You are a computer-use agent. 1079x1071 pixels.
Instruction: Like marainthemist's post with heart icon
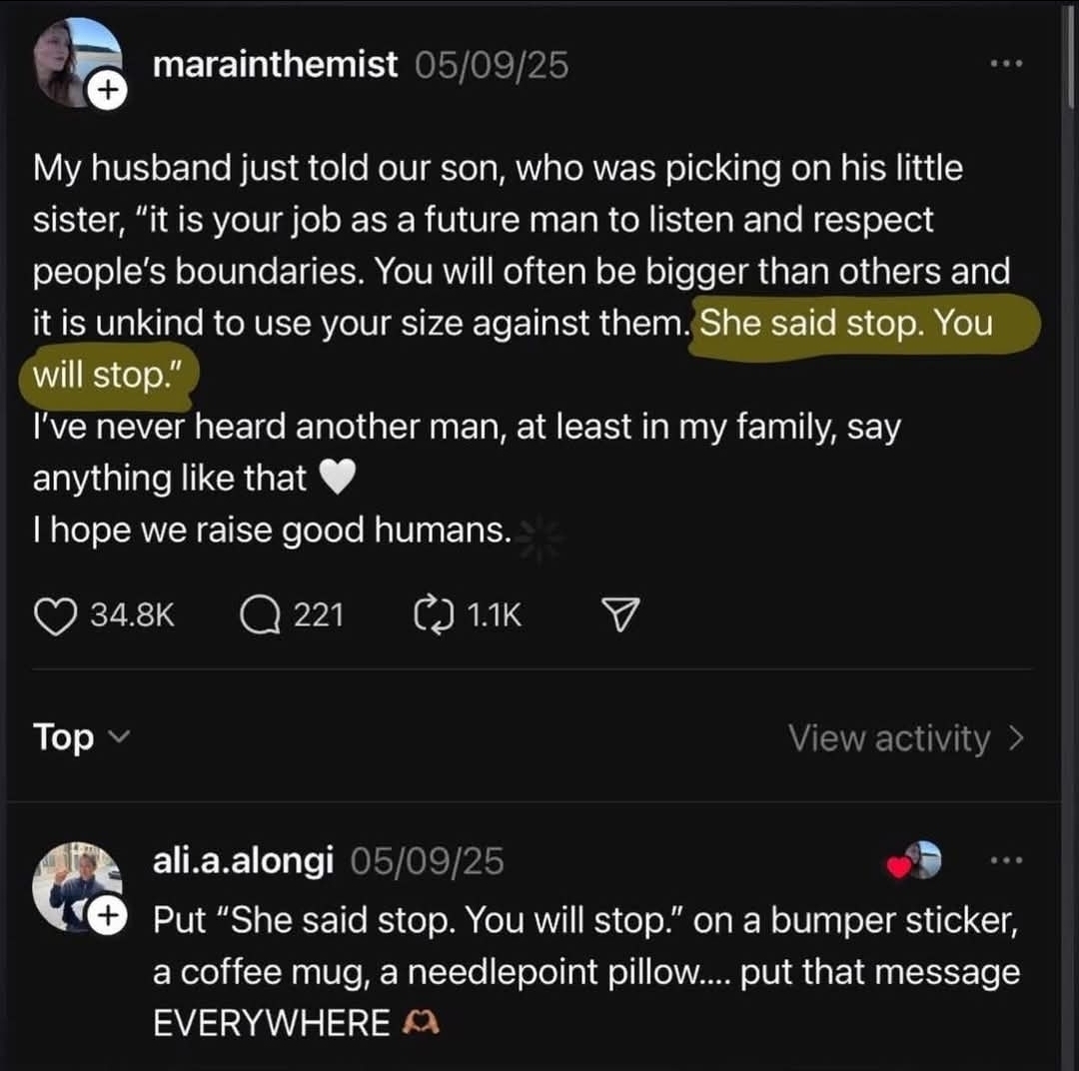62,614
